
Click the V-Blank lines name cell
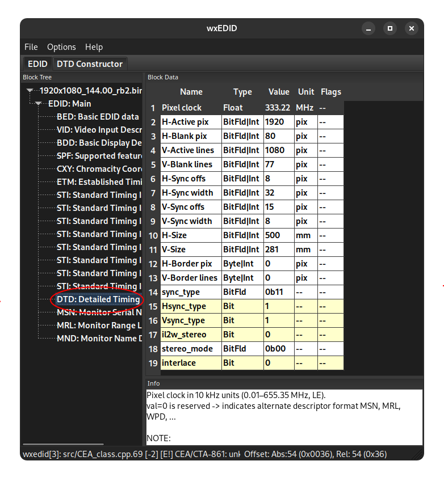click(191, 164)
